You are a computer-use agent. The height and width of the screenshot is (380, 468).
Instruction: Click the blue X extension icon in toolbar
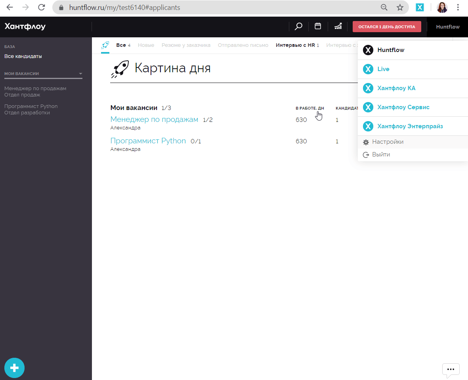[x=420, y=7]
